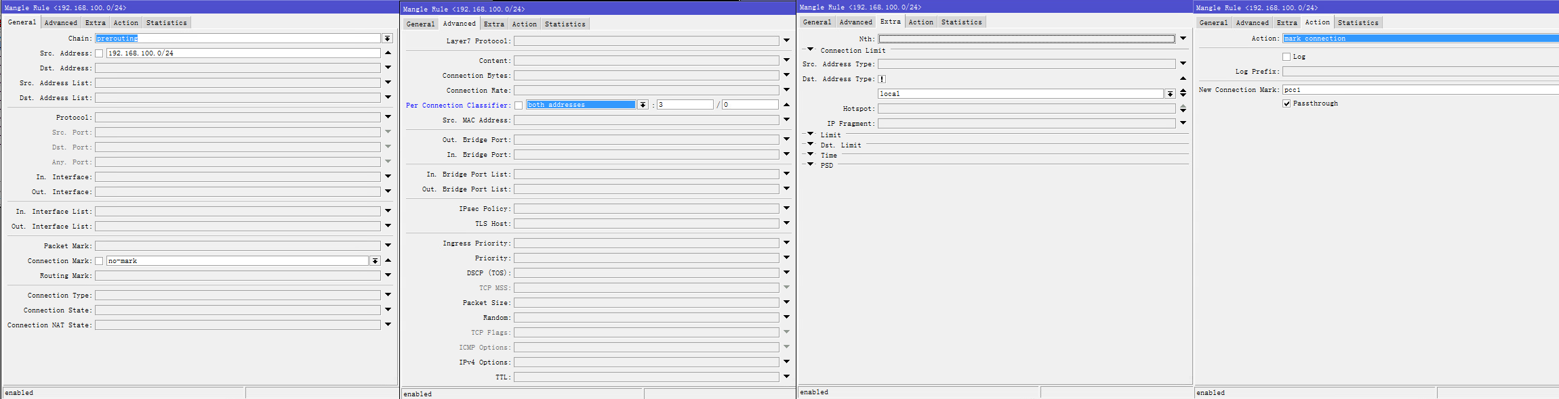Click the New Connection Mark field containing pcc1
The image size is (1559, 399).
click(x=1417, y=90)
